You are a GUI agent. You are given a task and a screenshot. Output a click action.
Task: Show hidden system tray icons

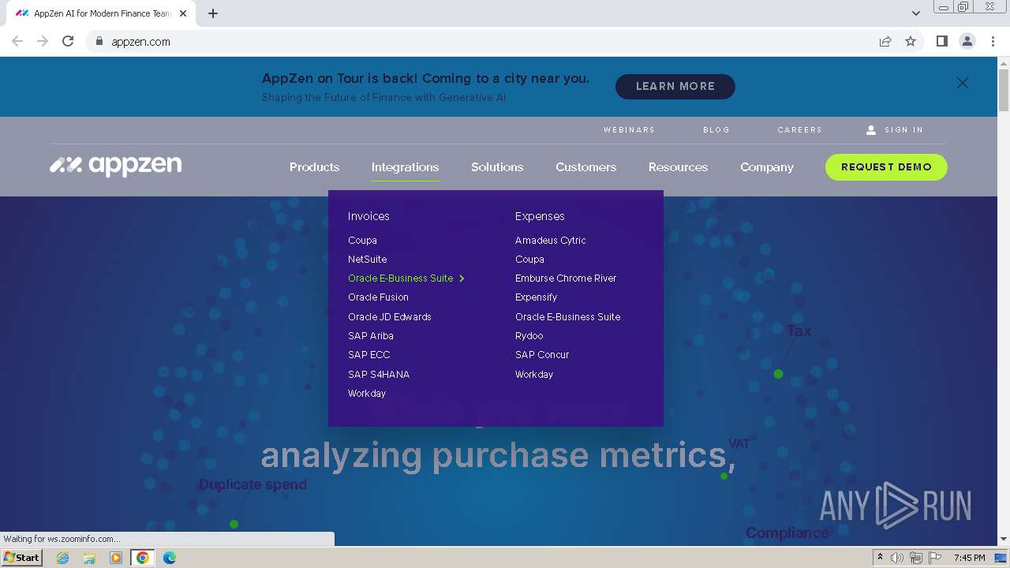coord(880,558)
